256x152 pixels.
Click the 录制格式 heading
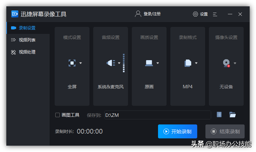pyautogui.click(x=188, y=37)
